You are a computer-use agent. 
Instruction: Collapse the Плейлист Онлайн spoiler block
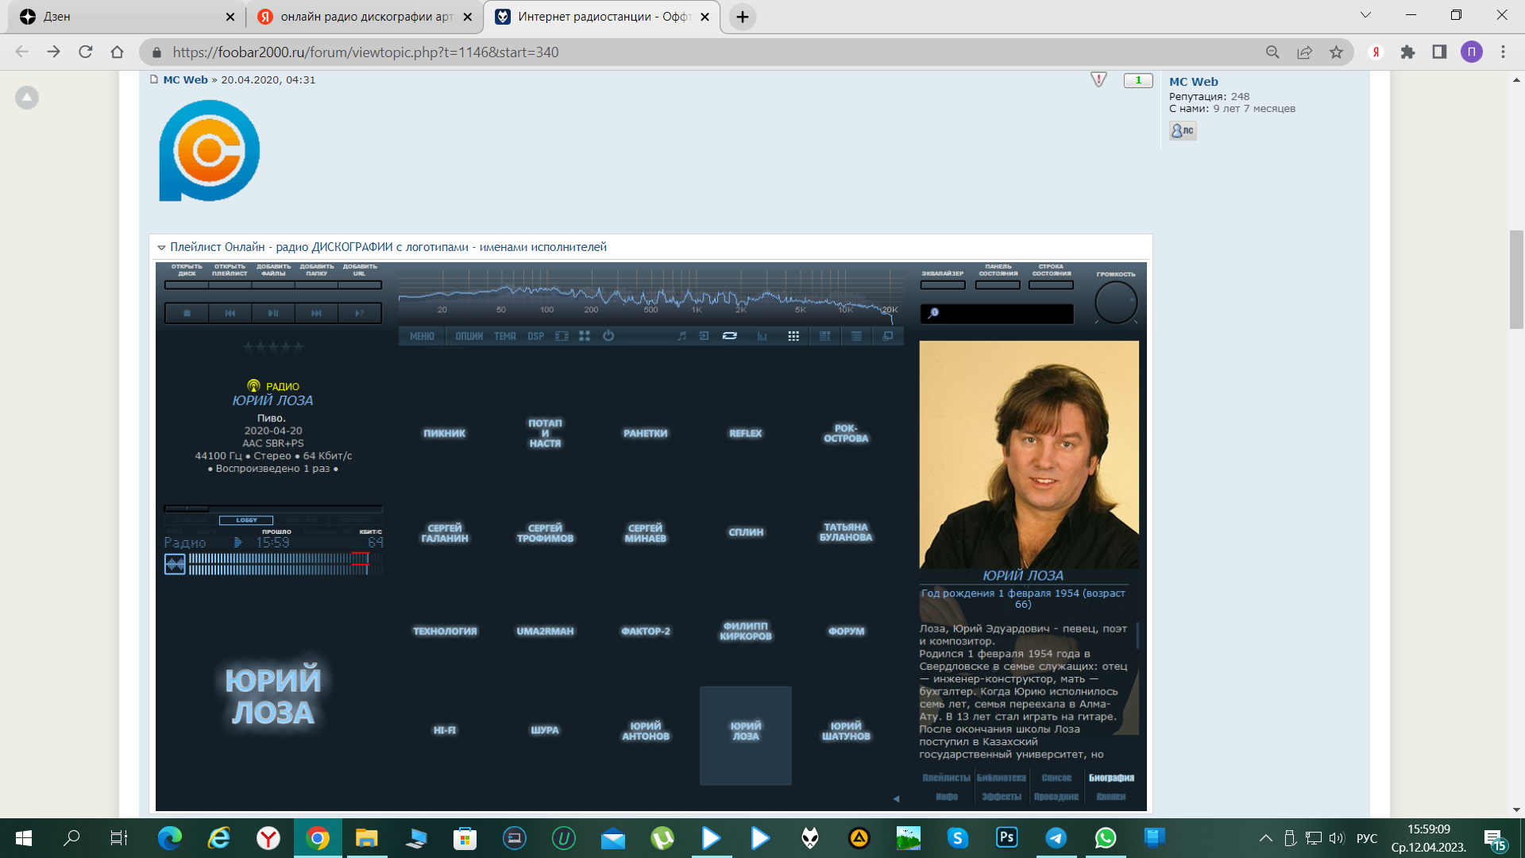point(161,248)
